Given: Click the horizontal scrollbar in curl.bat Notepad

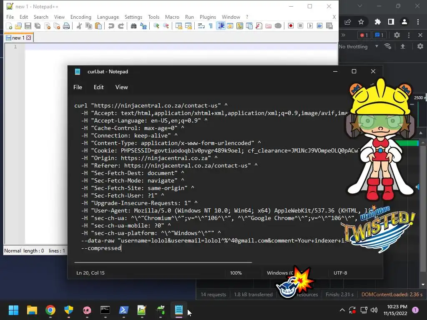Looking at the screenshot, I should (163, 262).
